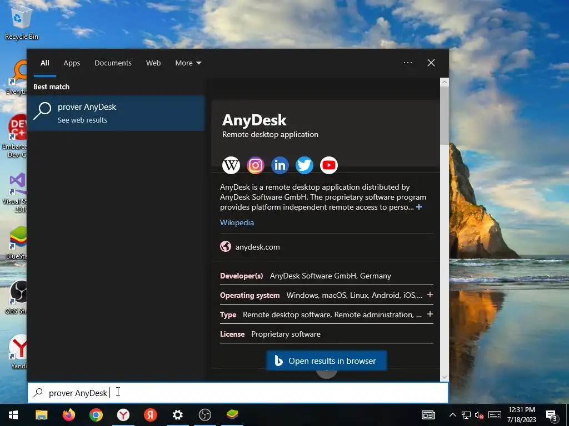The width and height of the screenshot is (569, 426).
Task: Open Everything search desktop shortcut
Action: tap(16, 78)
